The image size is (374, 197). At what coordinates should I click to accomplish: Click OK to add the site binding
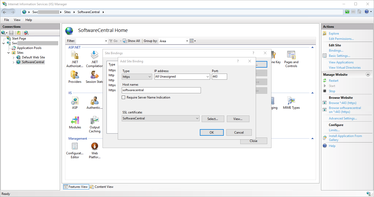coord(211,133)
